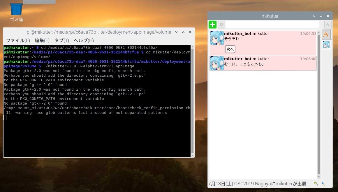Click the 19:06:48 timestamp

[x=308, y=59]
